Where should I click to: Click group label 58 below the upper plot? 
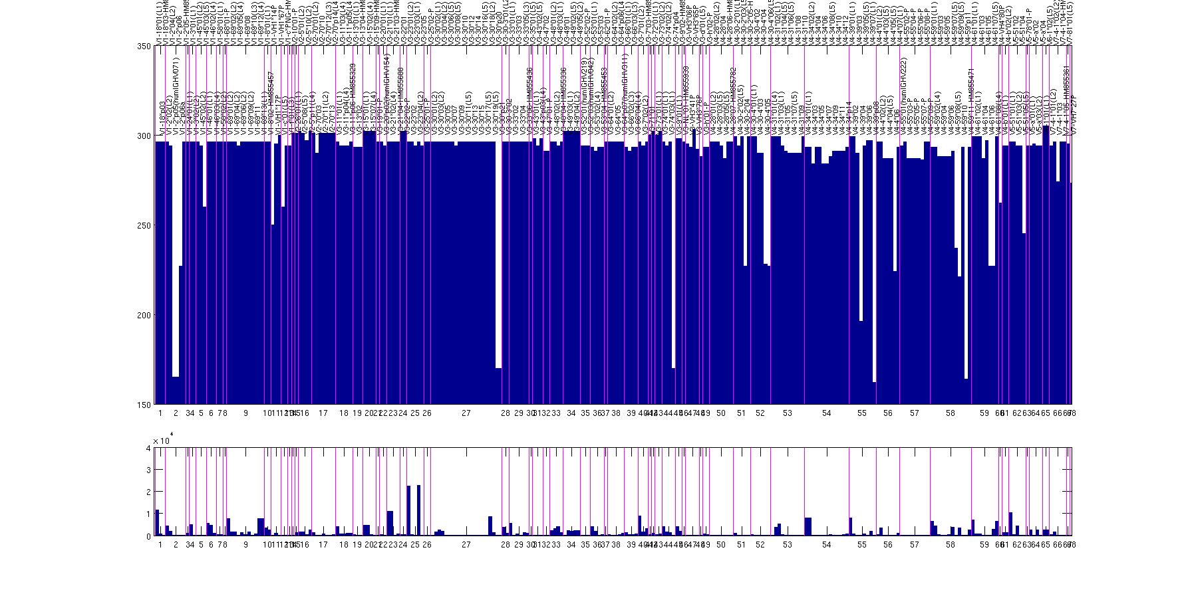pos(951,413)
